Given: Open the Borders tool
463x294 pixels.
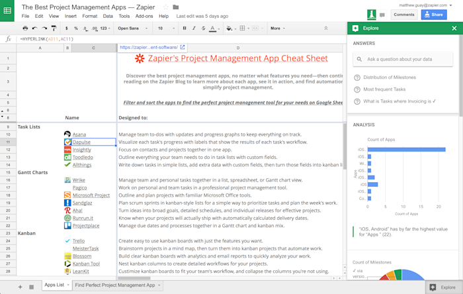Looking at the screenshot, I should (243, 28).
